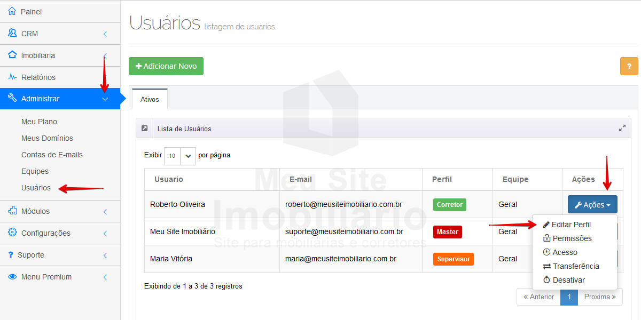Select Editar Perfil from the actions menu
Image resolution: width=641 pixels, height=320 pixels.
click(x=570, y=225)
